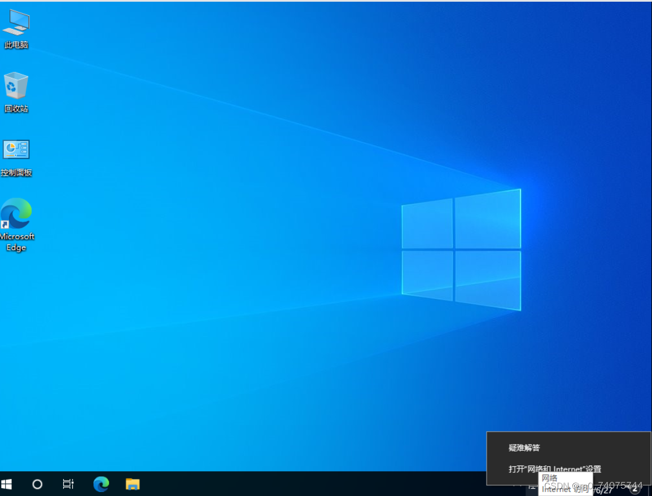Open Cortana search circle in taskbar

point(37,484)
